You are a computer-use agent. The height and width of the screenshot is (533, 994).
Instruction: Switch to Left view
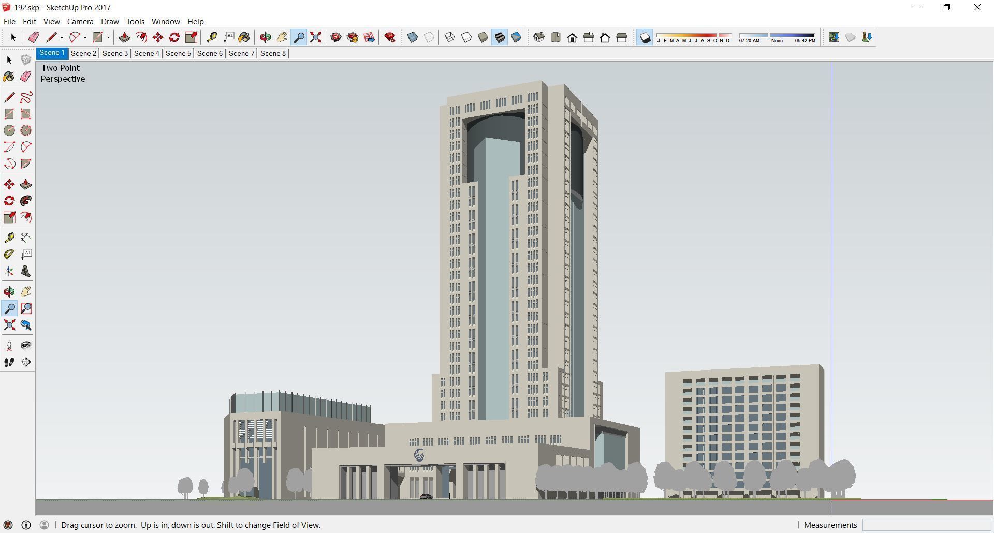(622, 37)
